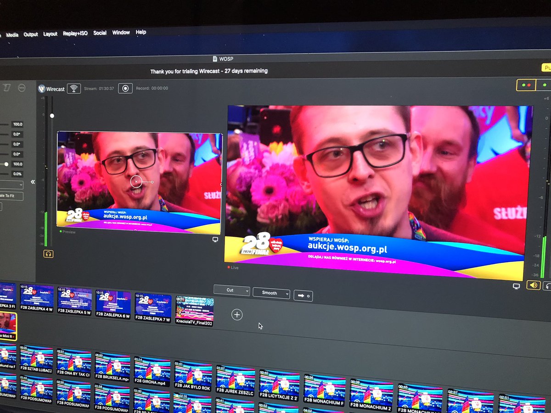Toggle the red-dot layout button top right
The image size is (551, 413).
[x=526, y=85]
